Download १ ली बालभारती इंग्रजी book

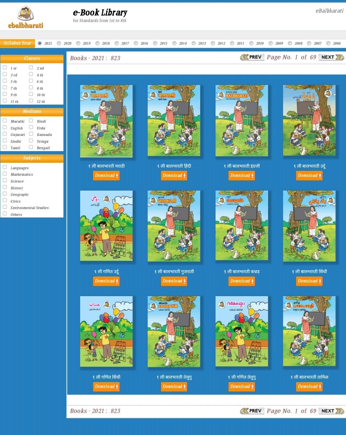[x=242, y=175]
